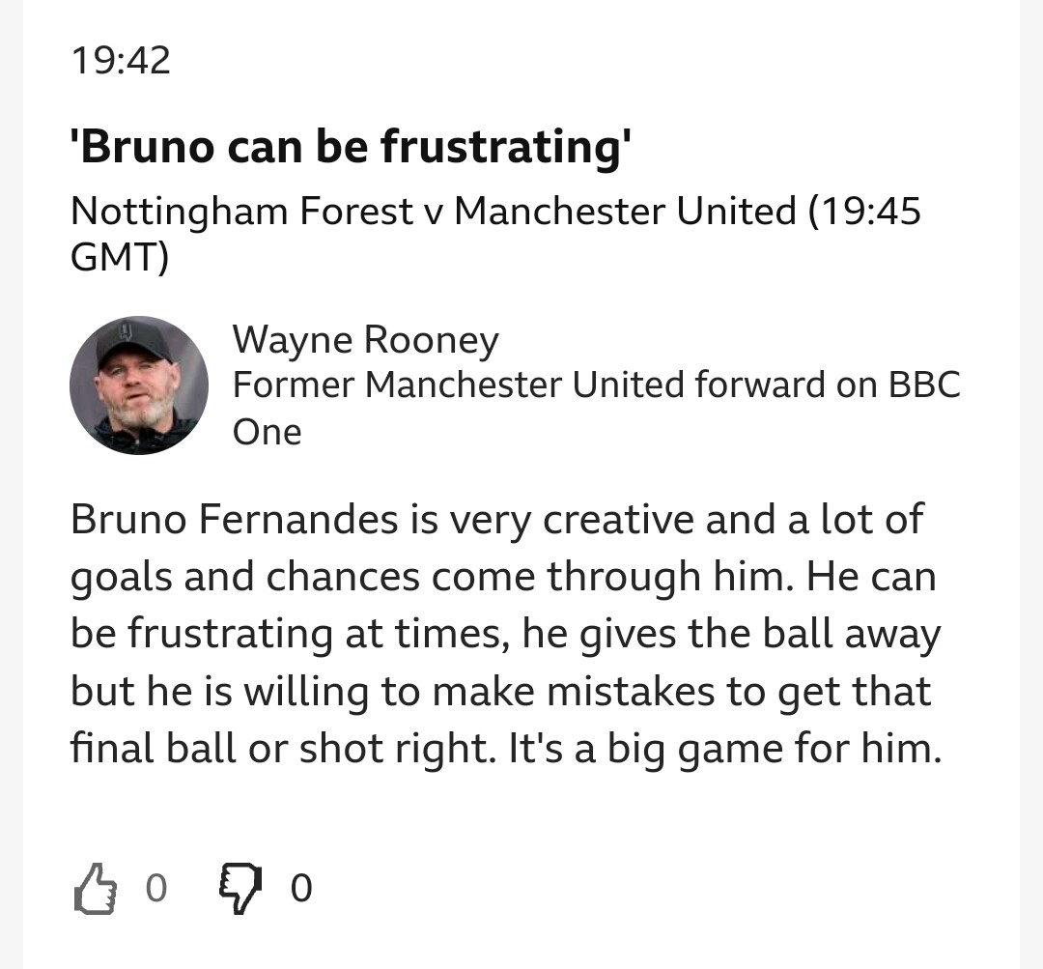Image resolution: width=1043 pixels, height=969 pixels.
Task: Click the like count next to thumbs up
Action: [155, 888]
